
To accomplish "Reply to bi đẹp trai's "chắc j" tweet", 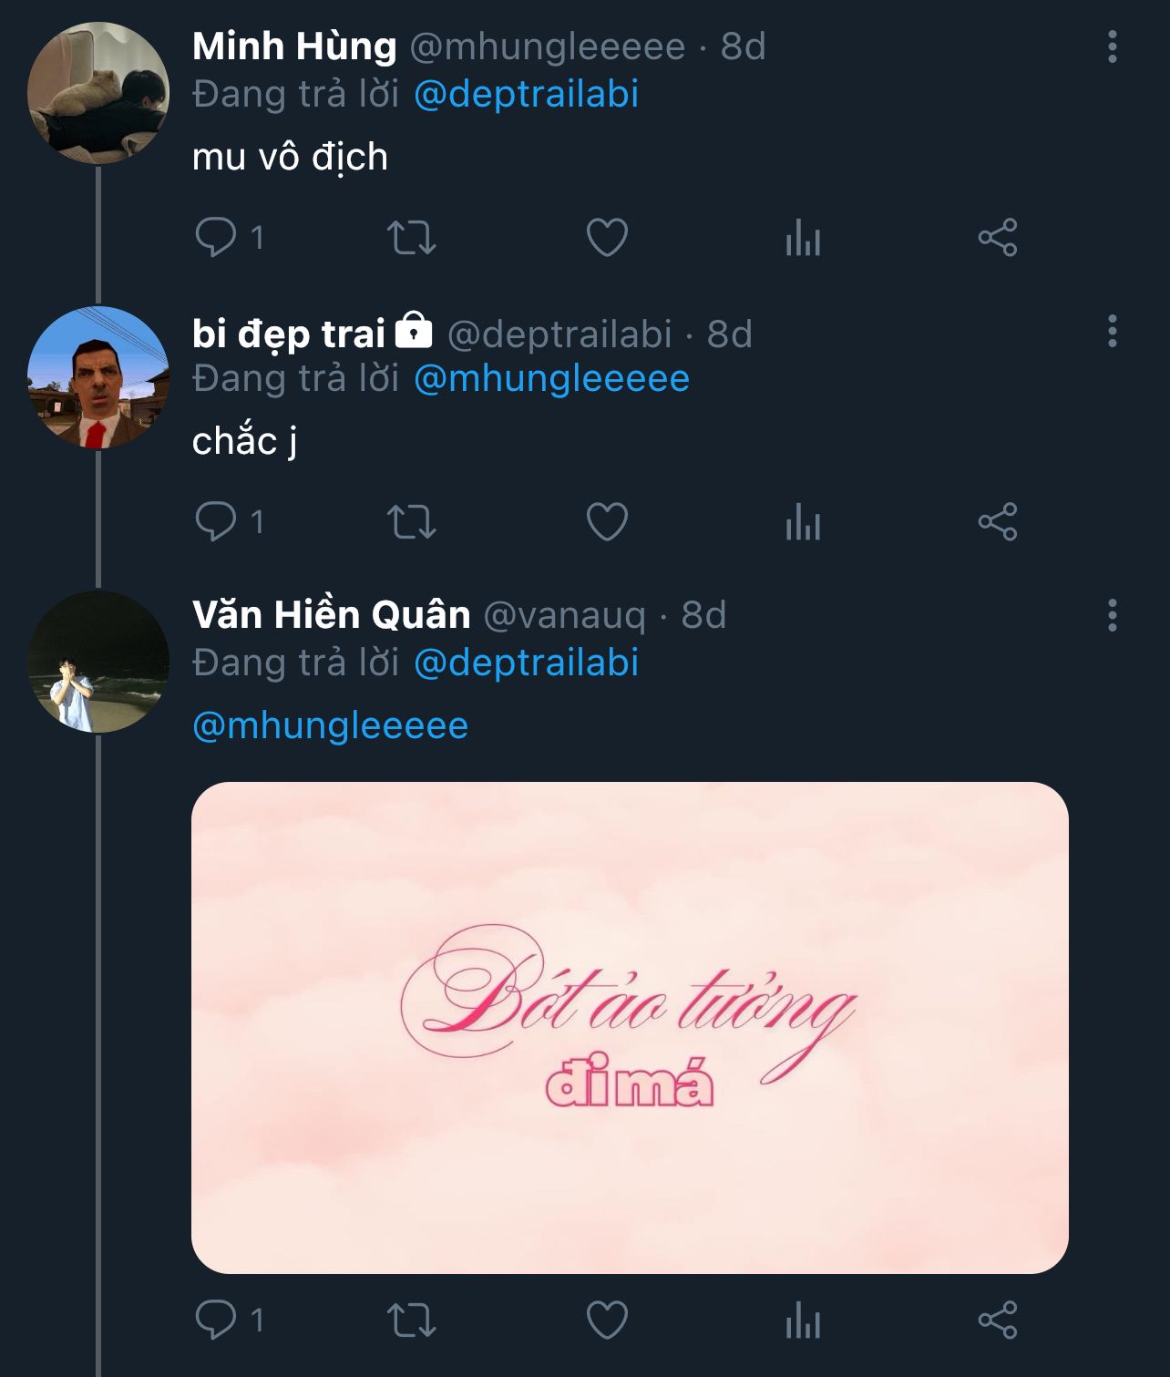I will pyautogui.click(x=217, y=522).
